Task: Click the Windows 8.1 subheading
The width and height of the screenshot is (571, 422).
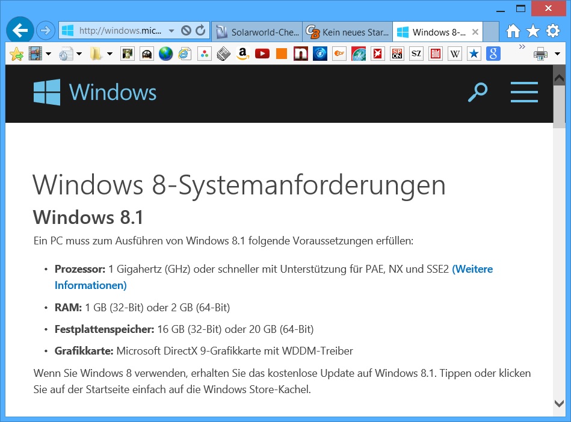Action: 88,217
